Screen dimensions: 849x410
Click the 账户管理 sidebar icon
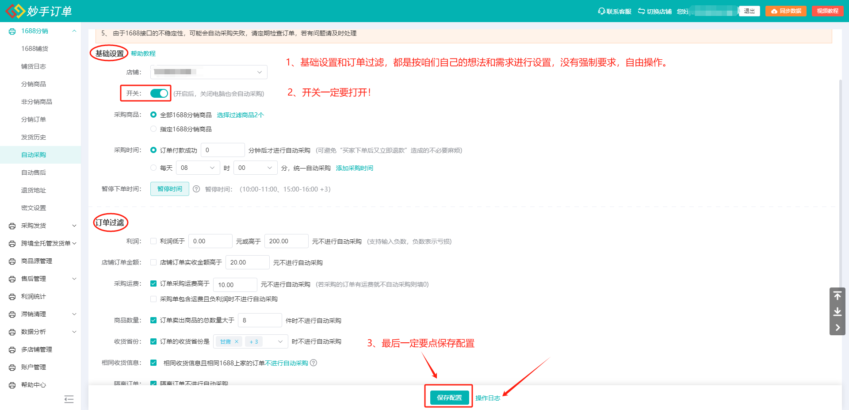point(12,368)
